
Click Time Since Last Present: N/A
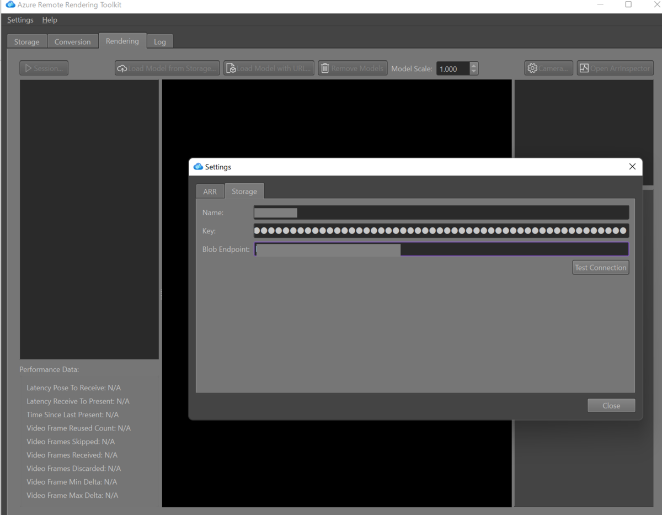(x=72, y=415)
